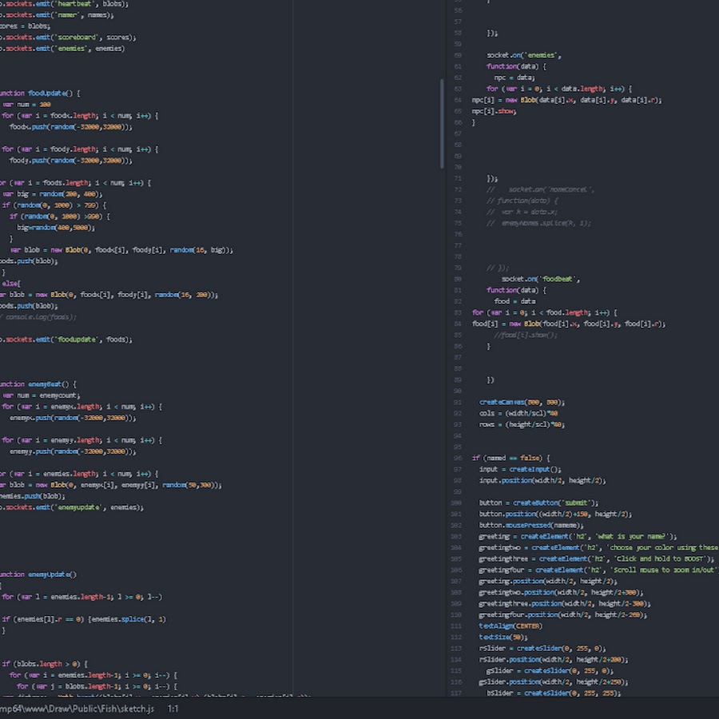Click the createButton('submit') line
This screenshot has width=719, height=719.
[x=530, y=503]
